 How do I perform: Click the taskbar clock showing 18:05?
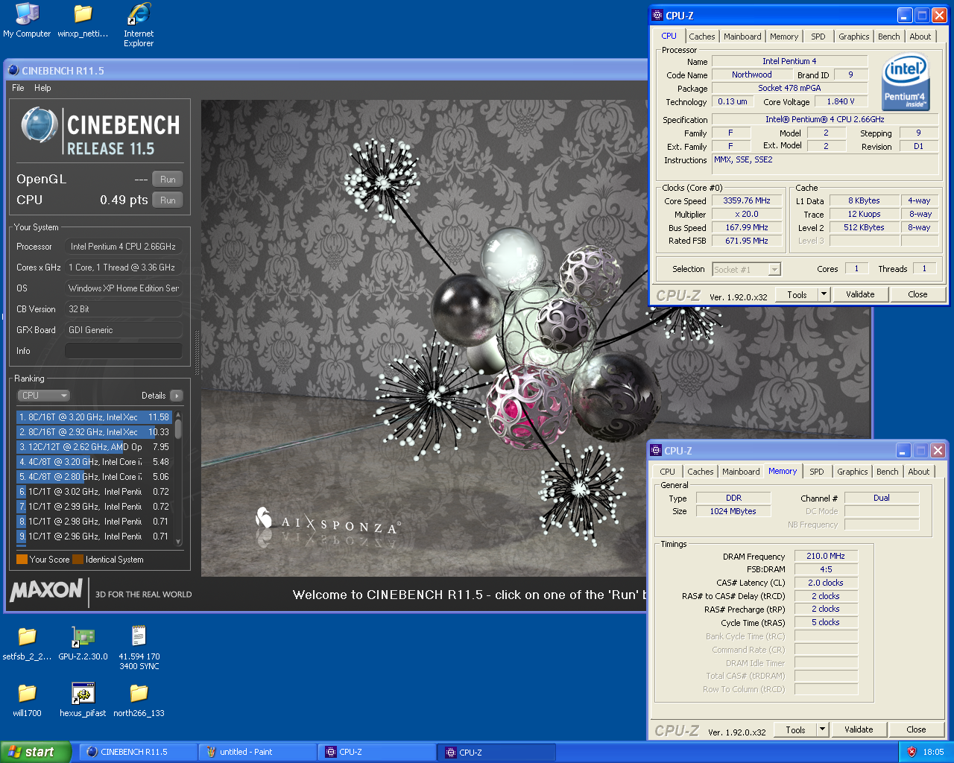[933, 752]
